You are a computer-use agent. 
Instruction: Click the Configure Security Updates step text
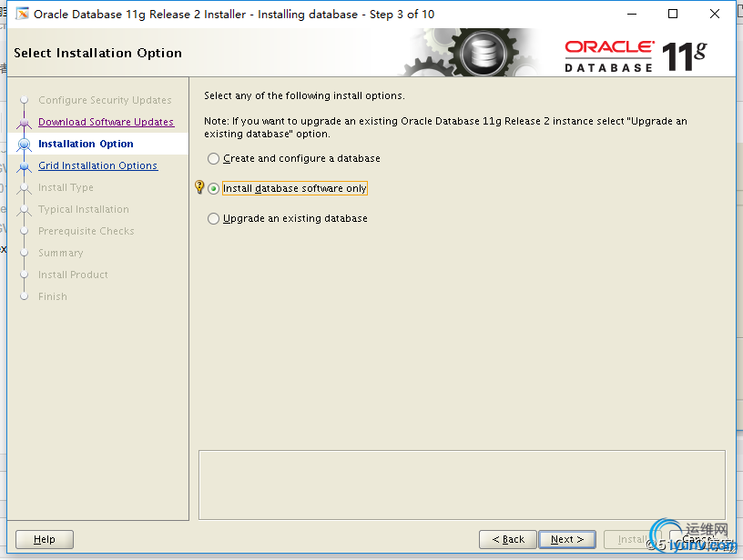105,100
